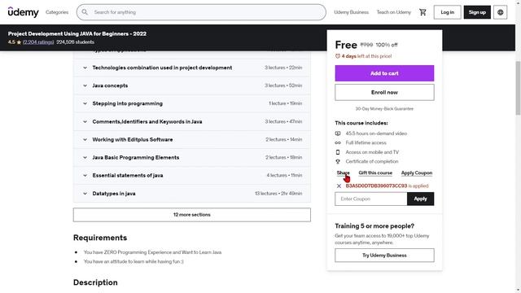
Task: Click the lifetime access infinity icon
Action: coord(338,142)
